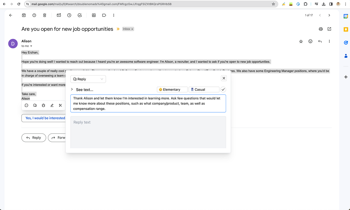Add this email to Google Tasks
Viewport: 350px width, 210px height.
tap(79, 15)
